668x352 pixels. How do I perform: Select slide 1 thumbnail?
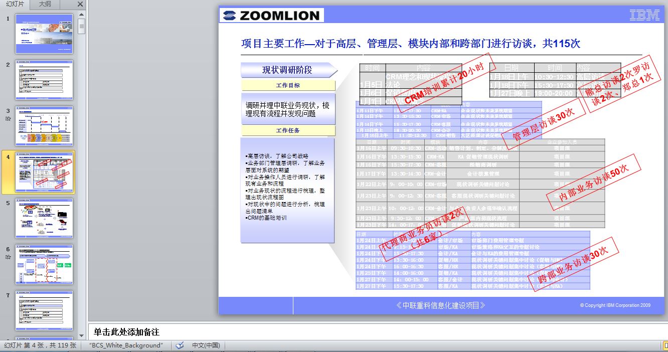click(x=44, y=34)
